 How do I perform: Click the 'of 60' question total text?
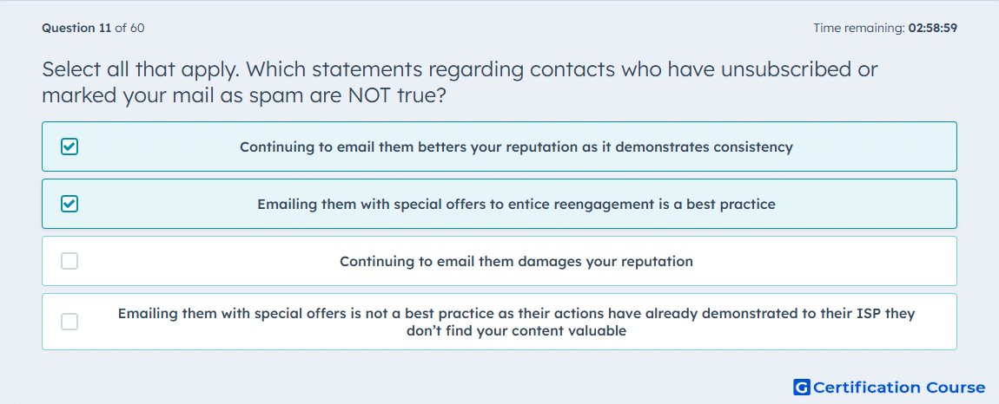click(129, 28)
